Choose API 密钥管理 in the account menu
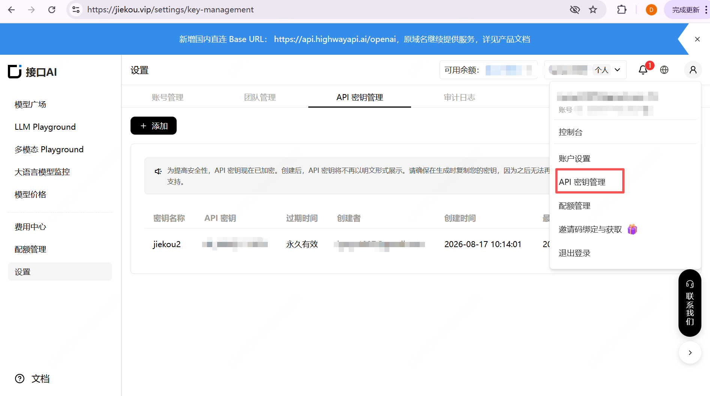 tap(582, 182)
